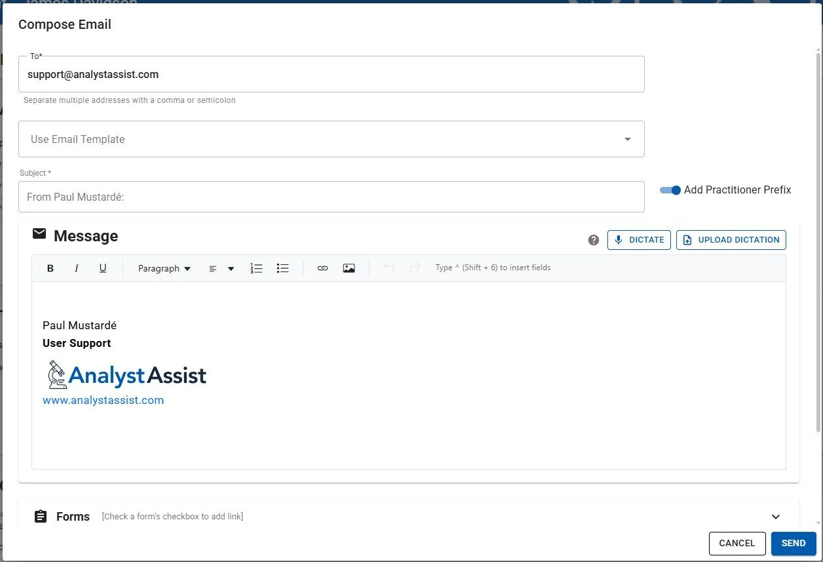Click the 'Message' section heading

86,236
